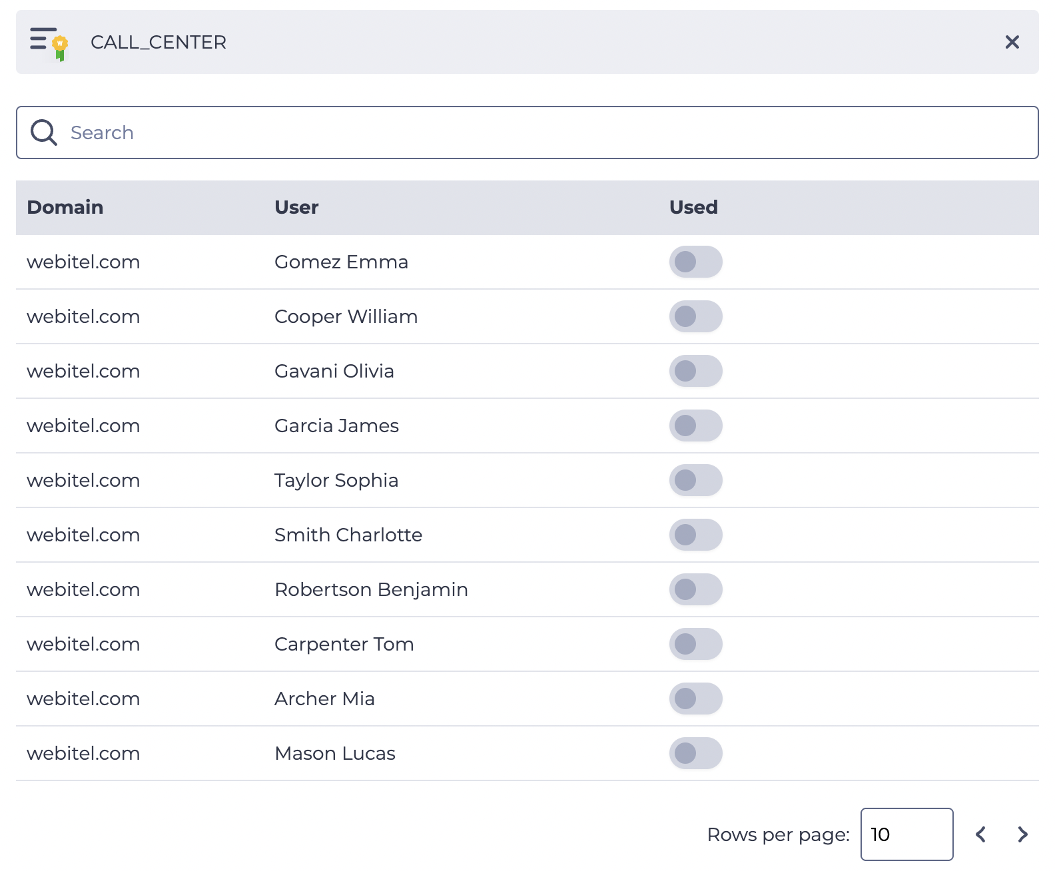Click the Rows per page field
Screen dimensions: 1055x871
point(906,834)
